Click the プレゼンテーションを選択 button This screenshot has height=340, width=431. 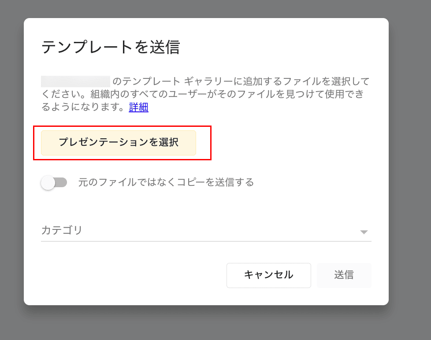pos(119,143)
